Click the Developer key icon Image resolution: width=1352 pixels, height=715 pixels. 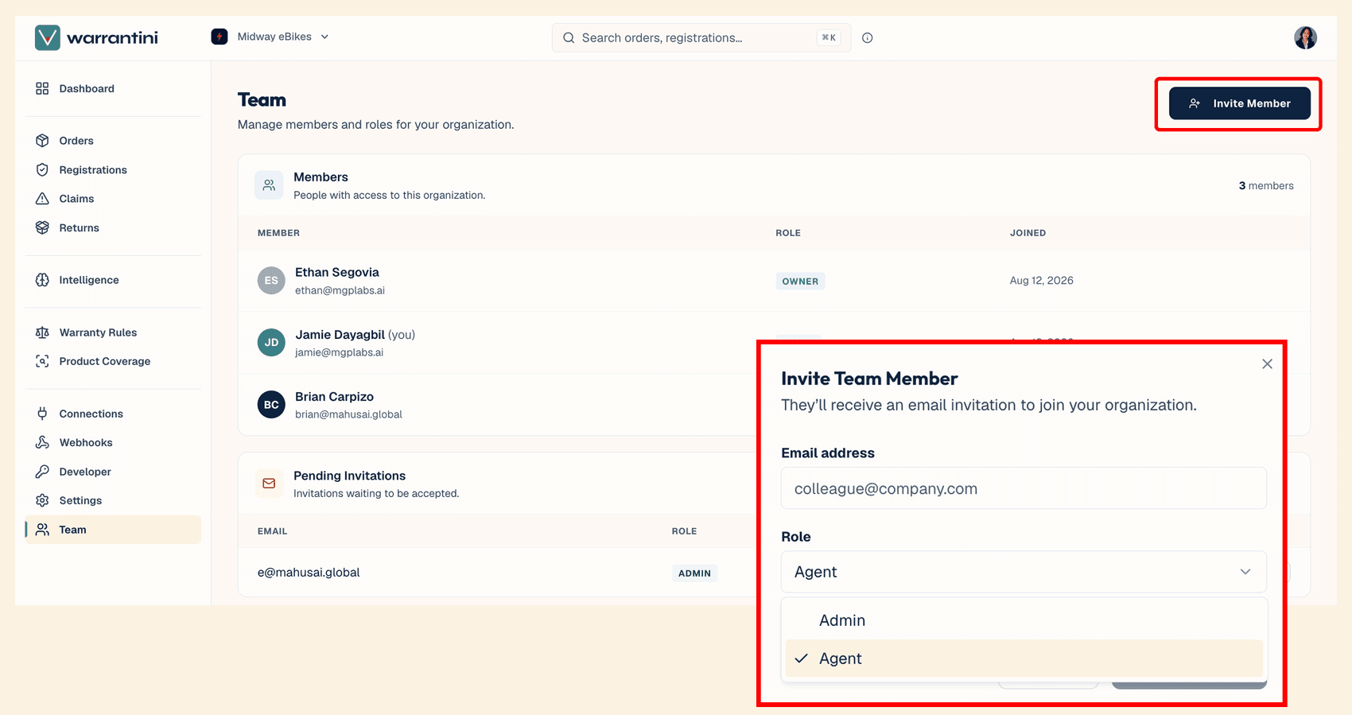click(x=42, y=472)
